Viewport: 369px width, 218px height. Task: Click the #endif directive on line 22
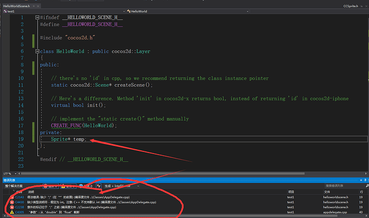point(48,159)
